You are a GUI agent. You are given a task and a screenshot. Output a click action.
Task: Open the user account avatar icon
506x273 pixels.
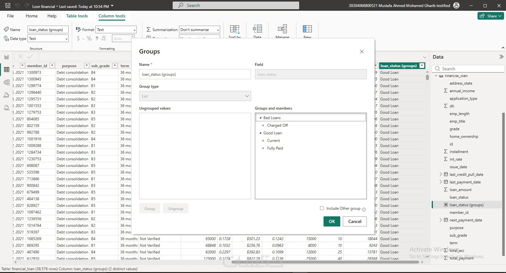coord(456,5)
